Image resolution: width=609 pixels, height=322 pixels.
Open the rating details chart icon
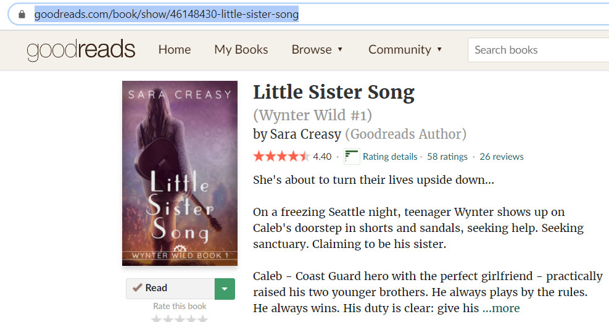[352, 157]
